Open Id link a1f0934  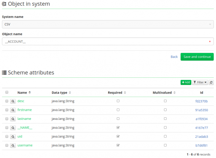[x=201, y=119]
